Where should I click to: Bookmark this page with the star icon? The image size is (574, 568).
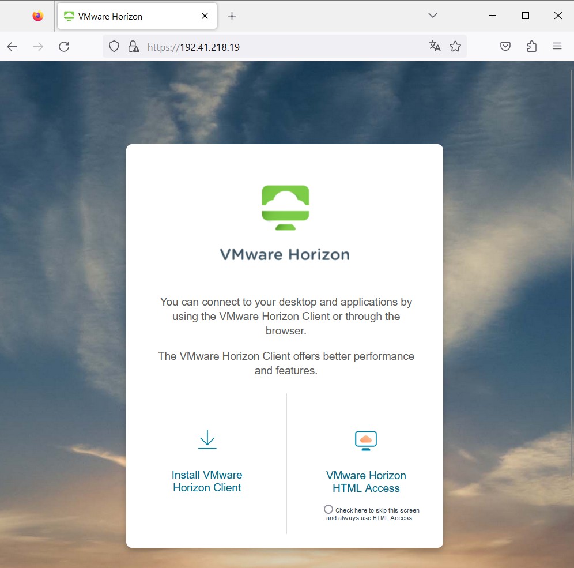tap(455, 47)
